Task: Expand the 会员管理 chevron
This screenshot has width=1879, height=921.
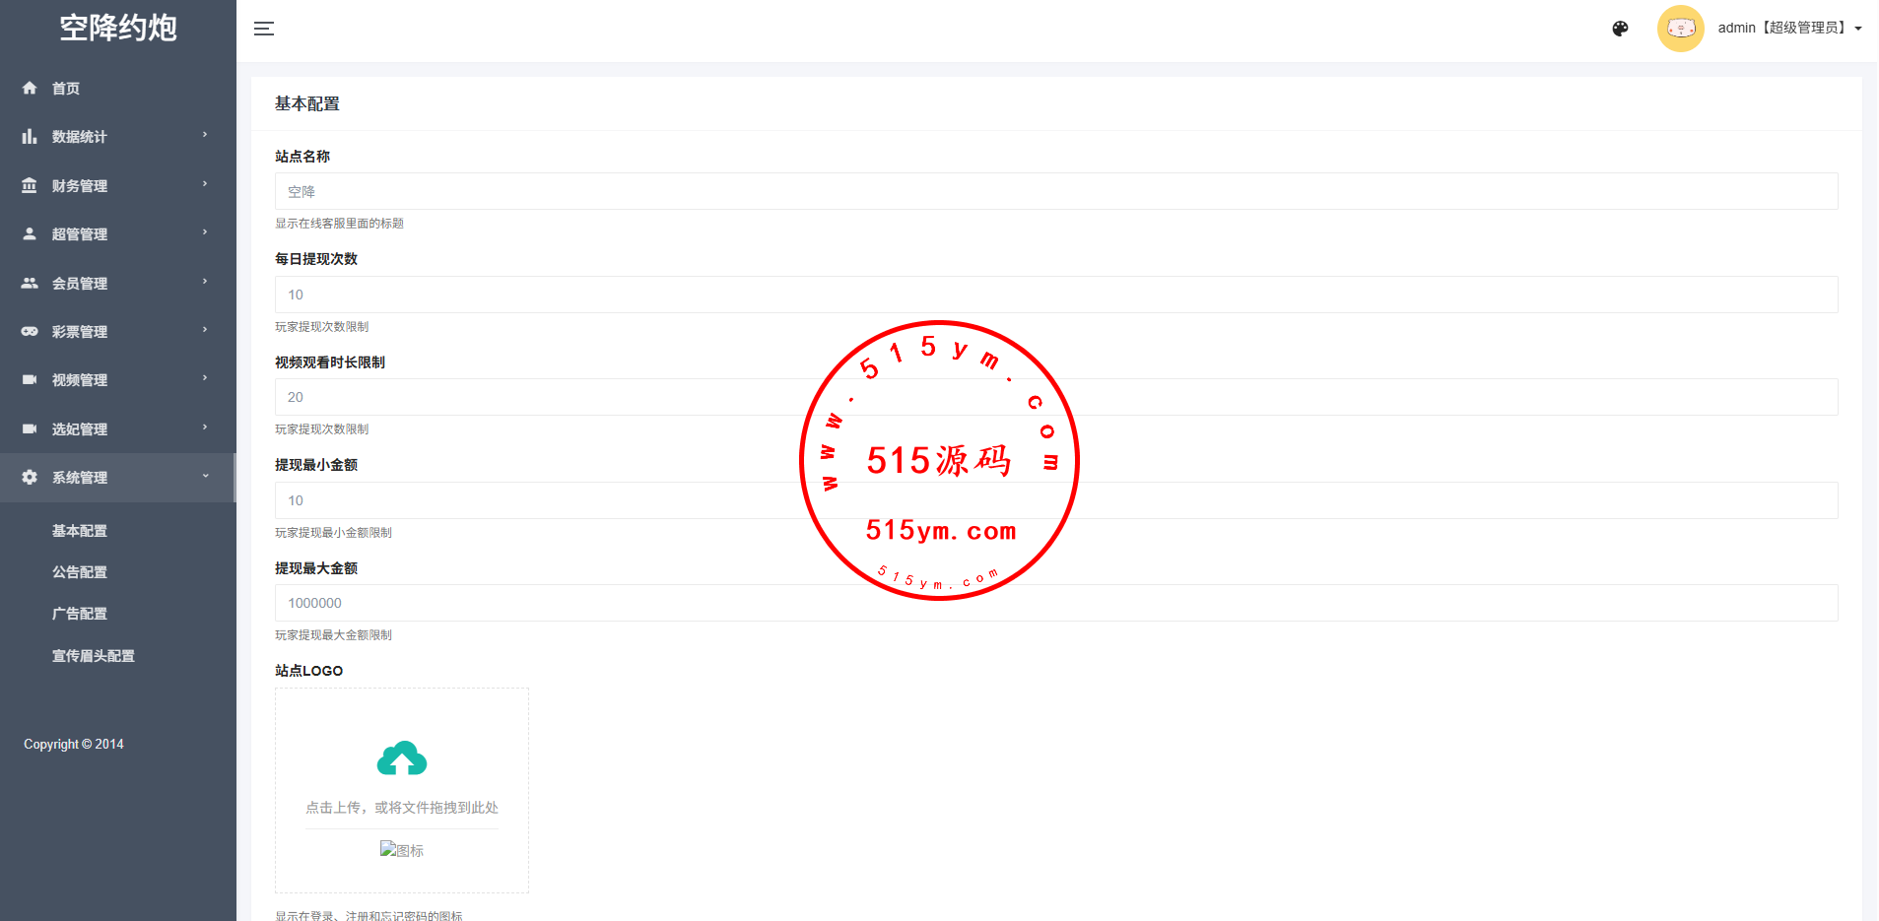Action: [205, 282]
